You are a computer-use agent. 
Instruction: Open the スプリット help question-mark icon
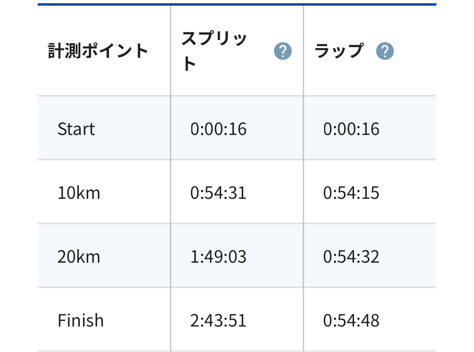click(283, 51)
